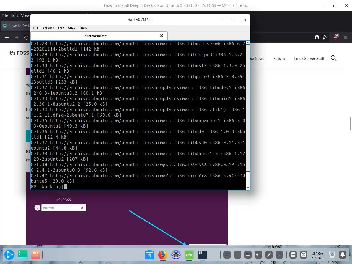Close the dartz@VM3 terminal tab
Image resolution: width=352 pixels, height=264 pixels.
161,36
